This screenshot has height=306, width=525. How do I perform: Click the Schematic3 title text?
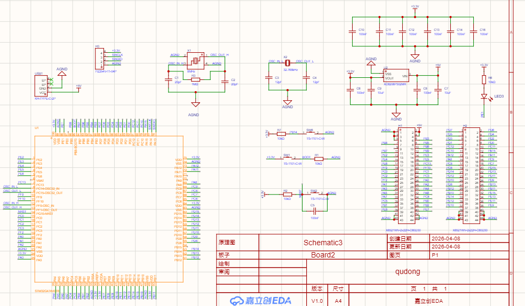322,243
